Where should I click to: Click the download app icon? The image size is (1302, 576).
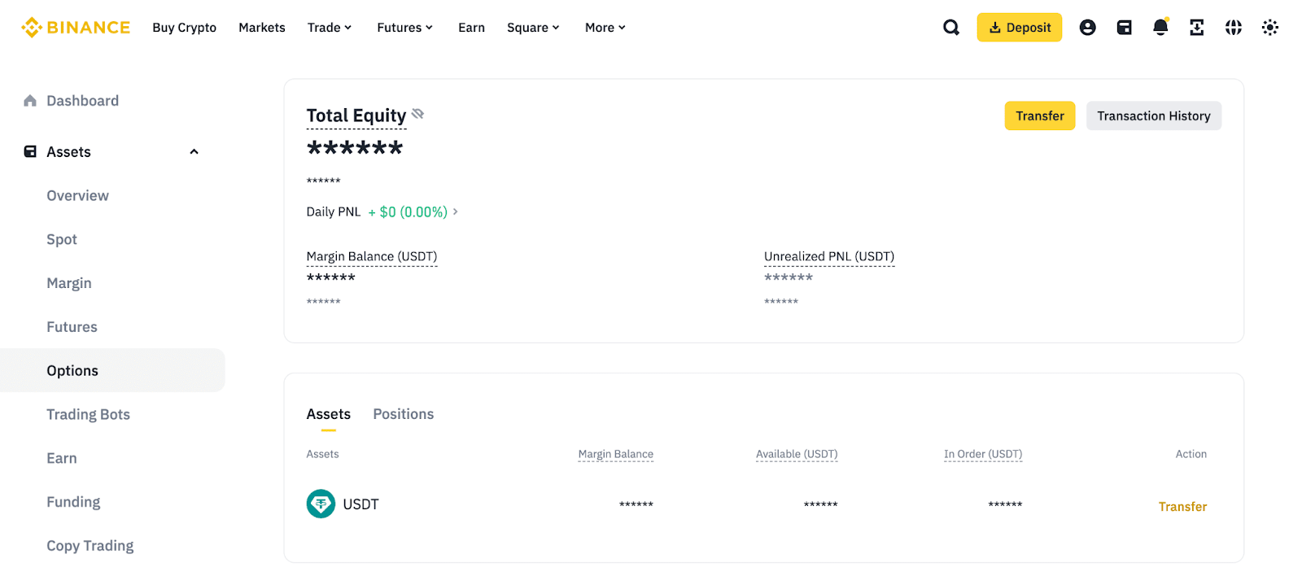click(1196, 28)
